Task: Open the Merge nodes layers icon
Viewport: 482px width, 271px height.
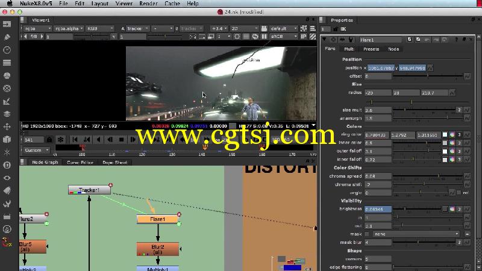Action: pyautogui.click(x=7, y=114)
